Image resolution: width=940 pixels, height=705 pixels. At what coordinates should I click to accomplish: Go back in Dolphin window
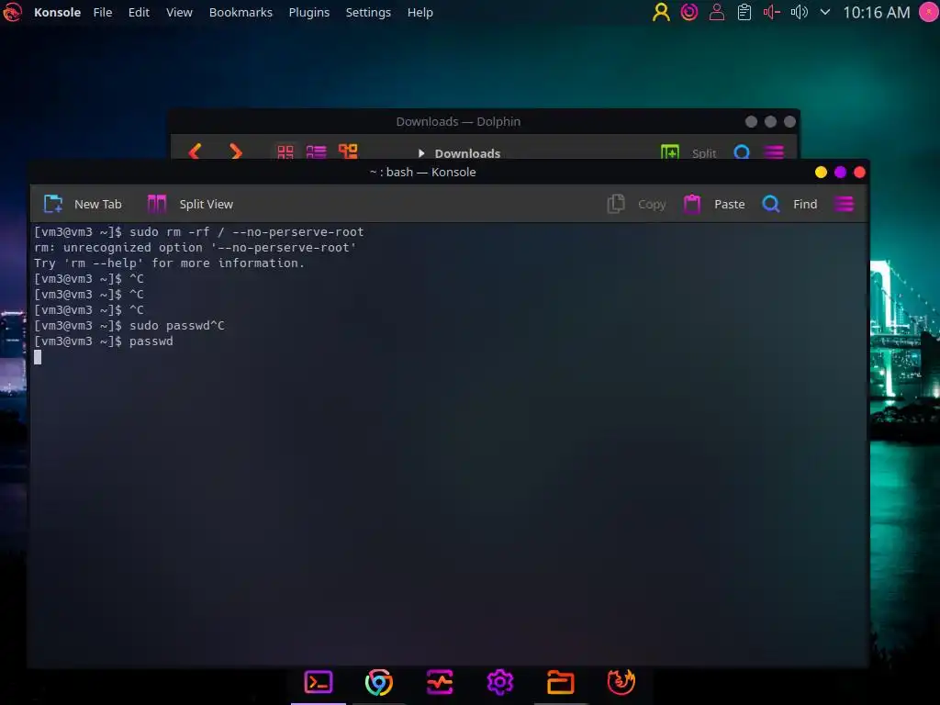[195, 151]
